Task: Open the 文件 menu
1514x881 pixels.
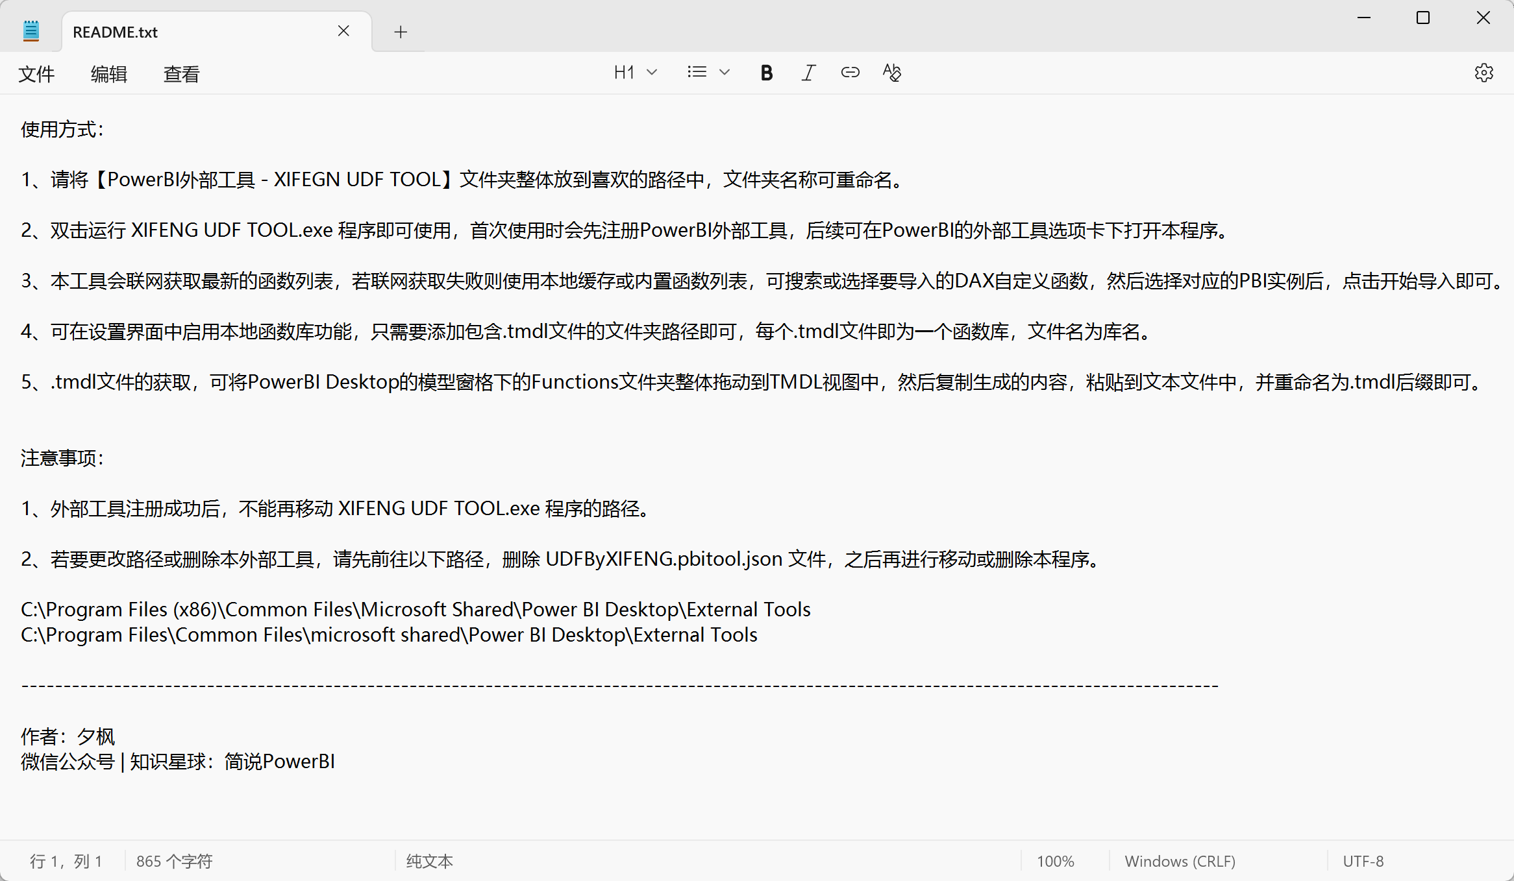Action: 36,75
